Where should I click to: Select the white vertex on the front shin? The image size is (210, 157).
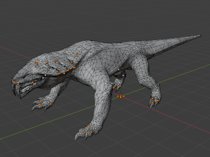(x=100, y=116)
